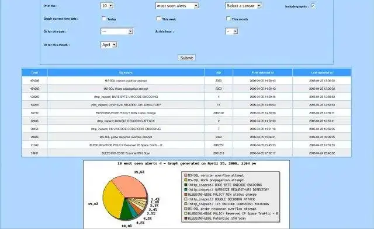Viewport: 374px width, 229px height.
Task: Open the 'Print the' count dropdown showing 10
Action: click(107, 6)
